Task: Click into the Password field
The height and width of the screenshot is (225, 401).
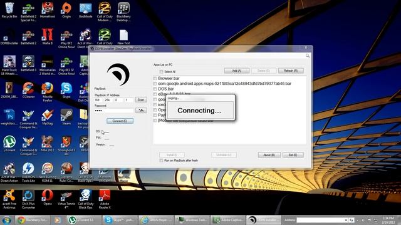Action: 114,111
